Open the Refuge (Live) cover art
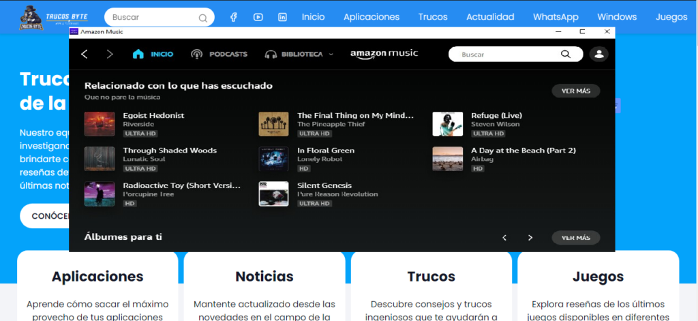Screen dimensions: 698x321 tap(448, 124)
